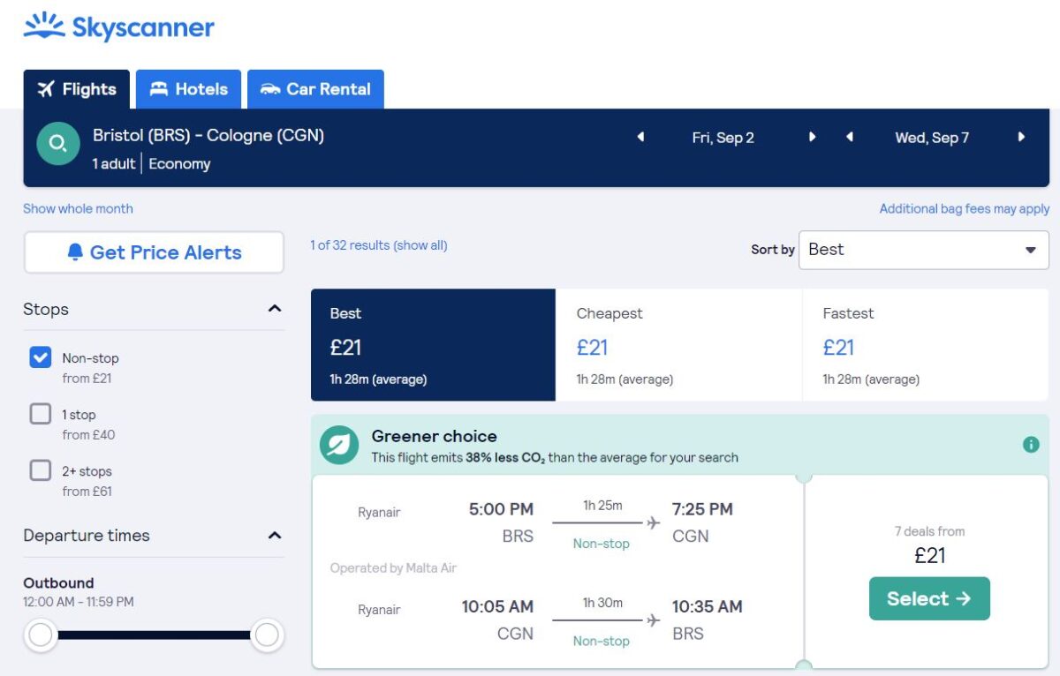Click the right Outbound time slider handle
The width and height of the screenshot is (1060, 676).
tap(267, 635)
